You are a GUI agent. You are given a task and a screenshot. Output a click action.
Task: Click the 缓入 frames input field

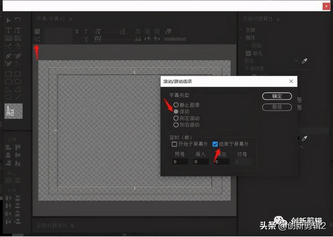click(200, 162)
